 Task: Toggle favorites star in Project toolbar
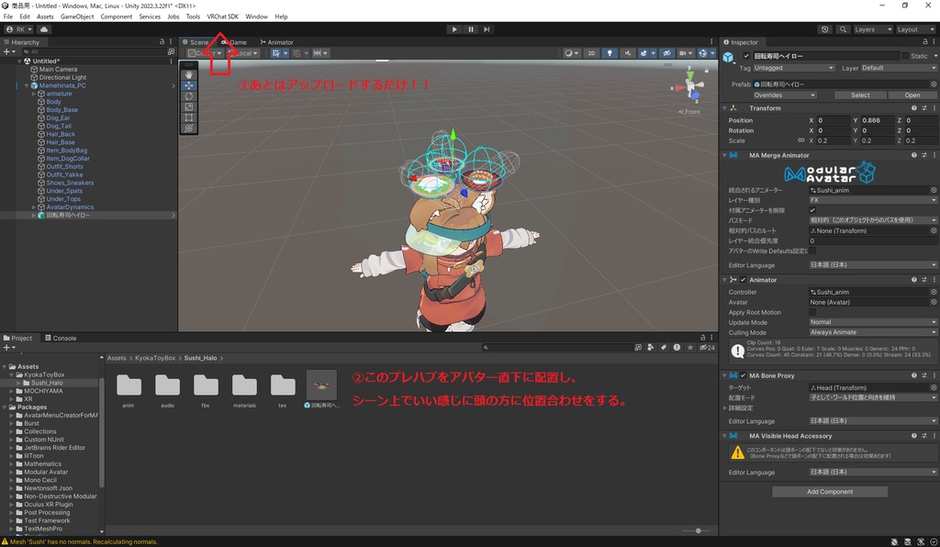(690, 348)
